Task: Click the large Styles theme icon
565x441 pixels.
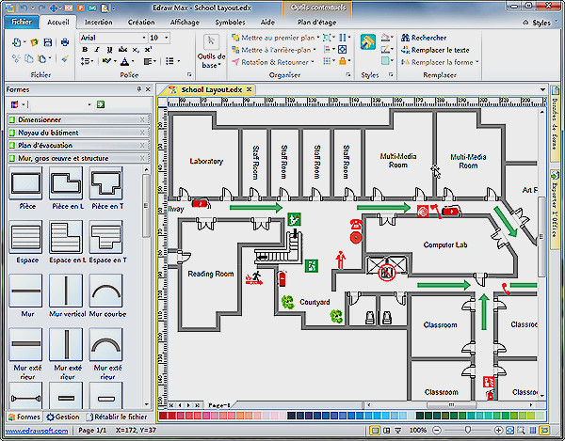Action: click(368, 42)
